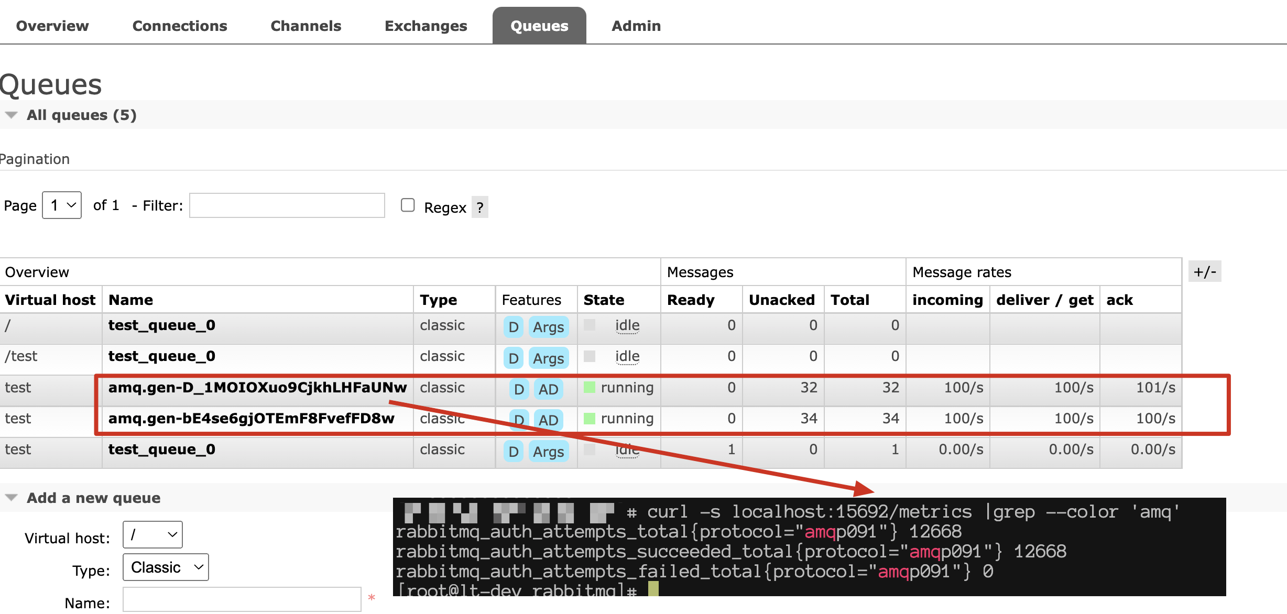Image resolution: width=1287 pixels, height=614 pixels.
Task: Sort by Virtual host column
Action: (50, 300)
